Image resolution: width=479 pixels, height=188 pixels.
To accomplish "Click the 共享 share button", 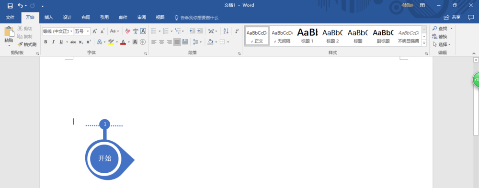I will click(x=453, y=17).
